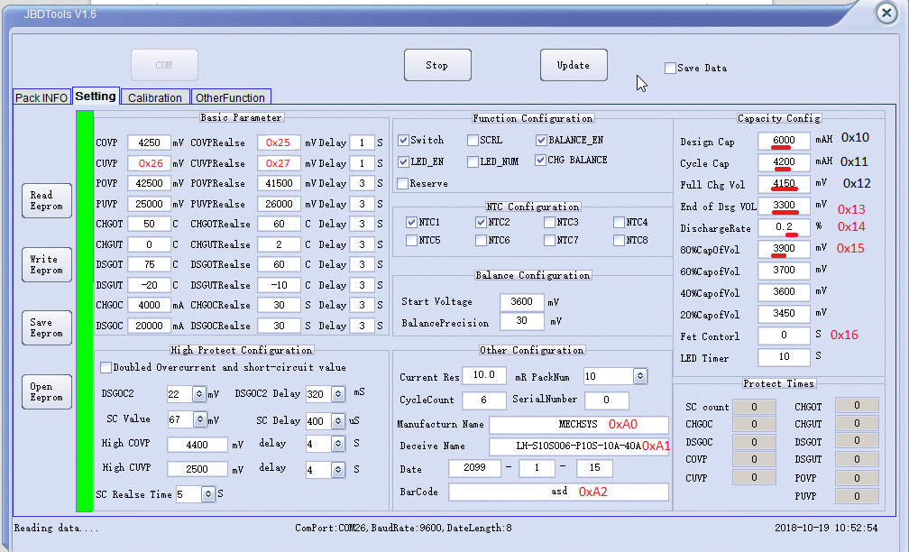Screen dimensions: 909x552
Task: Expand the SC Realse Time dropdown
Action: 208,494
